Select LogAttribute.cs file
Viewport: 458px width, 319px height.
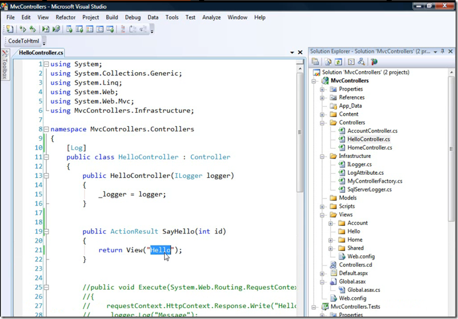(365, 173)
